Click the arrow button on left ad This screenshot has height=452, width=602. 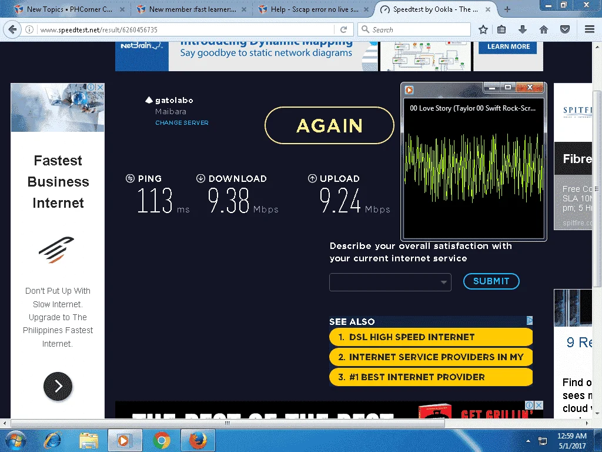58,386
